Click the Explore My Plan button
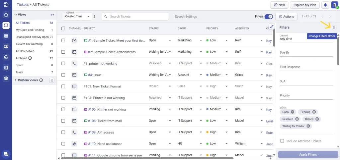The height and width of the screenshot is (160, 340). point(305,5)
